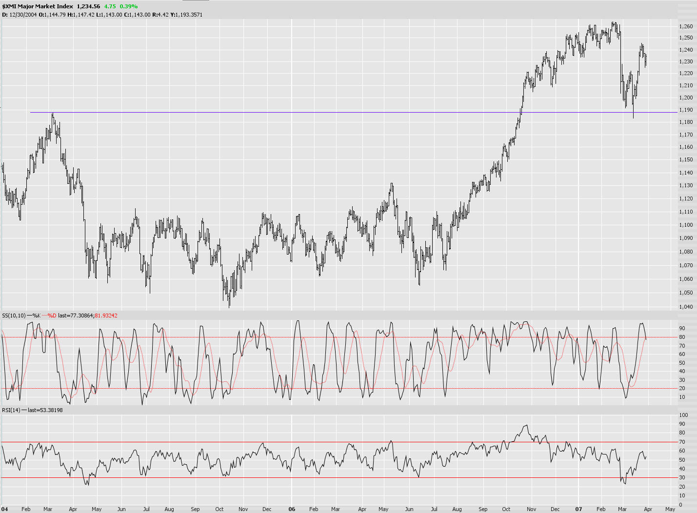Screen dimensions: 697x513
Task: Click the %K legend label
Action: 37,316
